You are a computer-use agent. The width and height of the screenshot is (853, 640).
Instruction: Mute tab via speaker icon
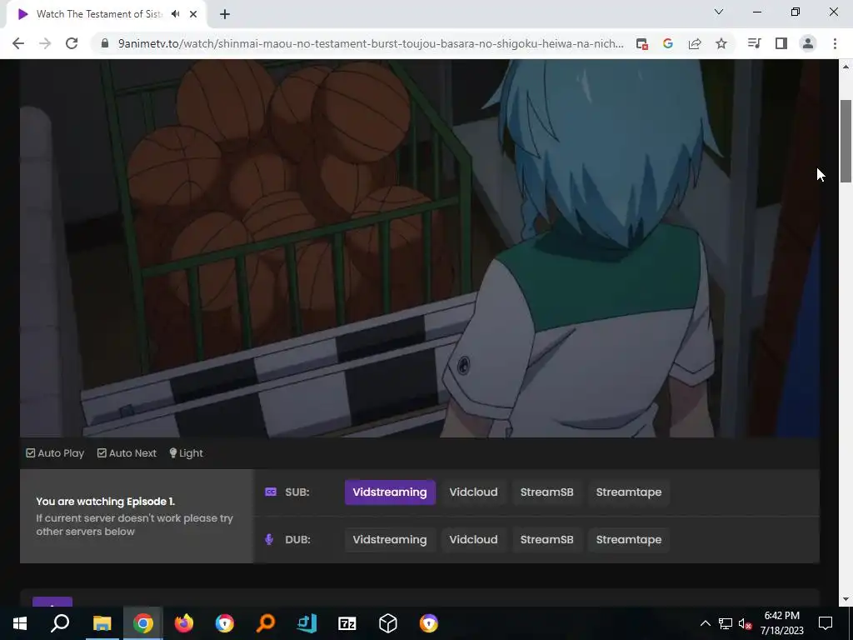point(175,14)
